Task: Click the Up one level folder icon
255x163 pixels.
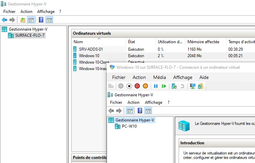Action: click(x=23, y=20)
